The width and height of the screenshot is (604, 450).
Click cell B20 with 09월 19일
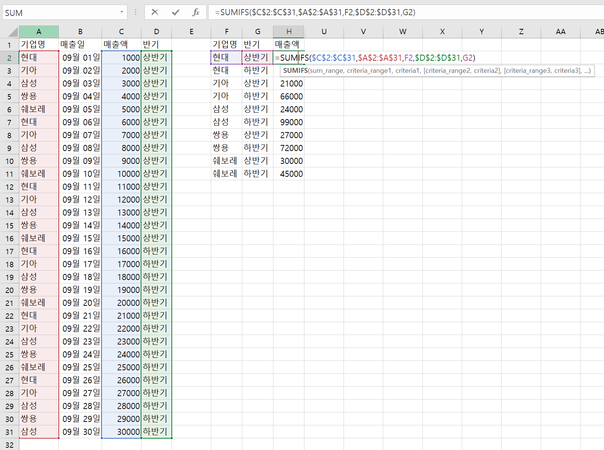(80, 290)
